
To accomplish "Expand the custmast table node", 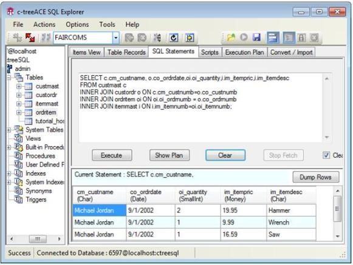I will (x=19, y=86).
